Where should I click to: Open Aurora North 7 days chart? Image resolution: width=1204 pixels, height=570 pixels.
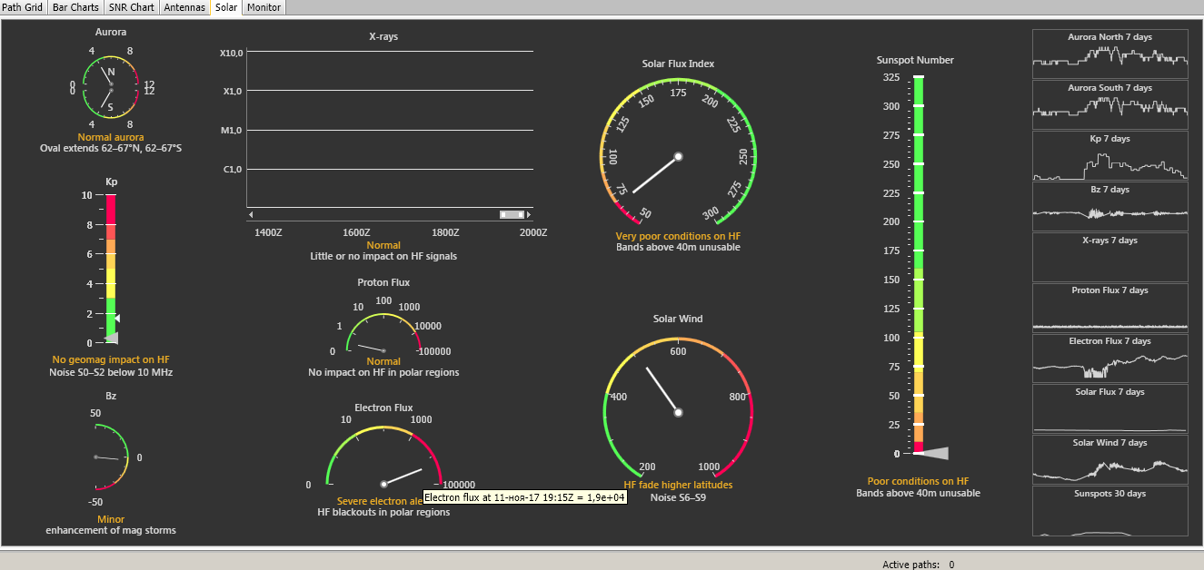tap(1109, 54)
